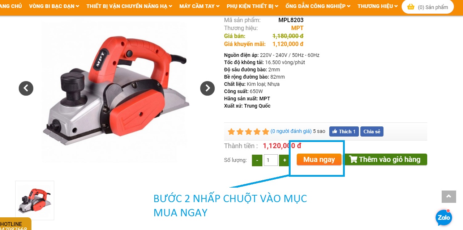Viewport: 463px width, 230px height.
Task: Open the Zalo chat bubble
Action: [443, 218]
